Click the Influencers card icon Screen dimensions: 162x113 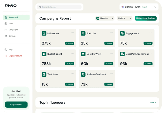pos(44,34)
